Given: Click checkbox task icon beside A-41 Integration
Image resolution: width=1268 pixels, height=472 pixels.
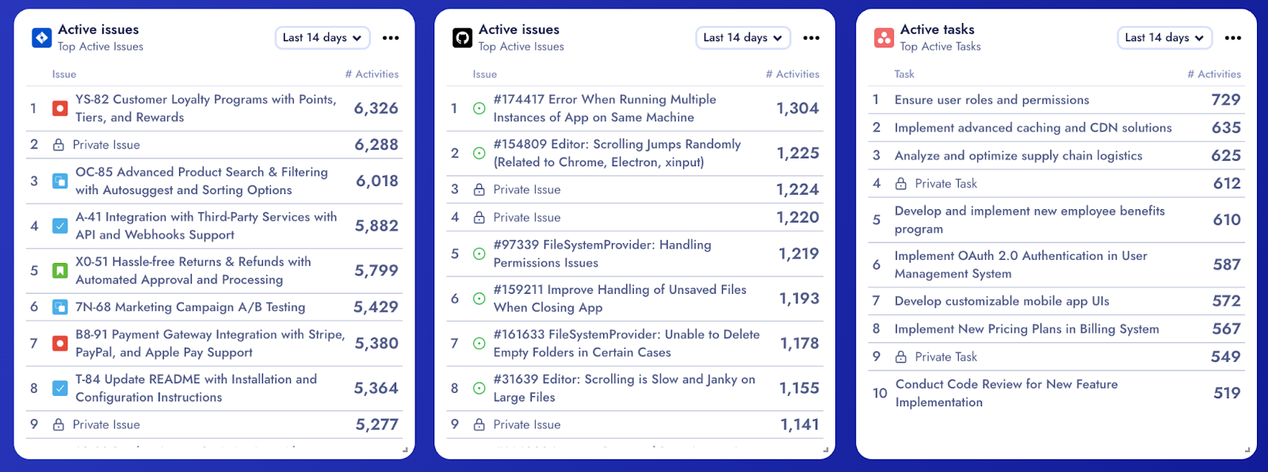Looking at the screenshot, I should tap(59, 226).
